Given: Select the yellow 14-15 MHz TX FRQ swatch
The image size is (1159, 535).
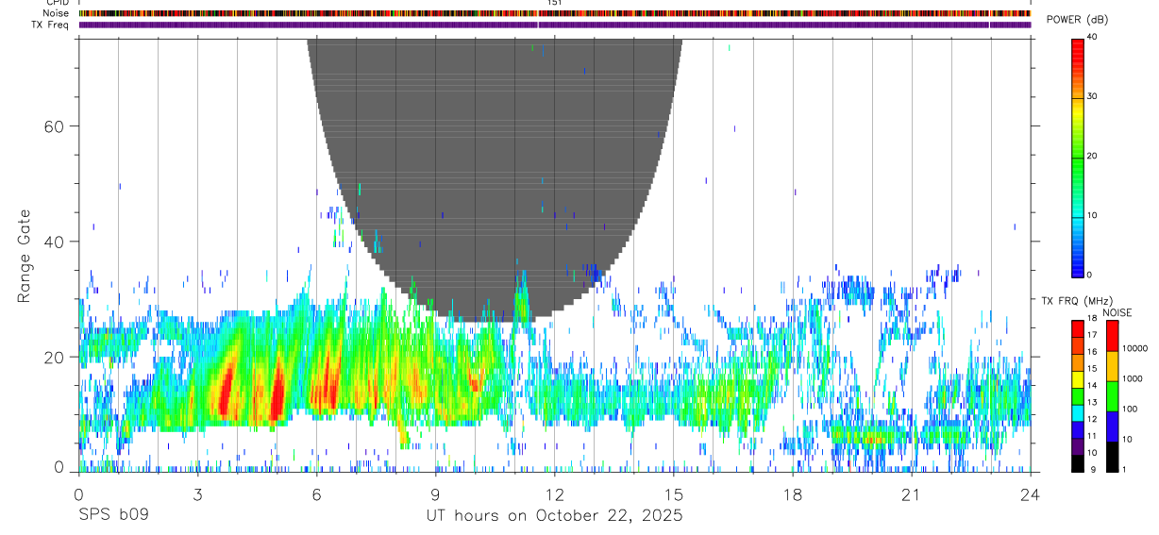Looking at the screenshot, I should point(1077,379).
